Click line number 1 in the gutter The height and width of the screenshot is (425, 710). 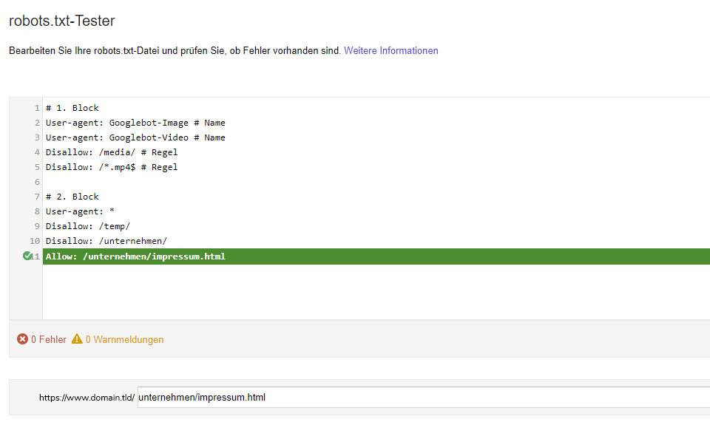pos(37,108)
